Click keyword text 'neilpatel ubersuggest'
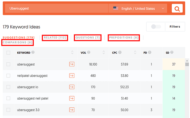This screenshot has width=190, height=118. [x=32, y=76]
